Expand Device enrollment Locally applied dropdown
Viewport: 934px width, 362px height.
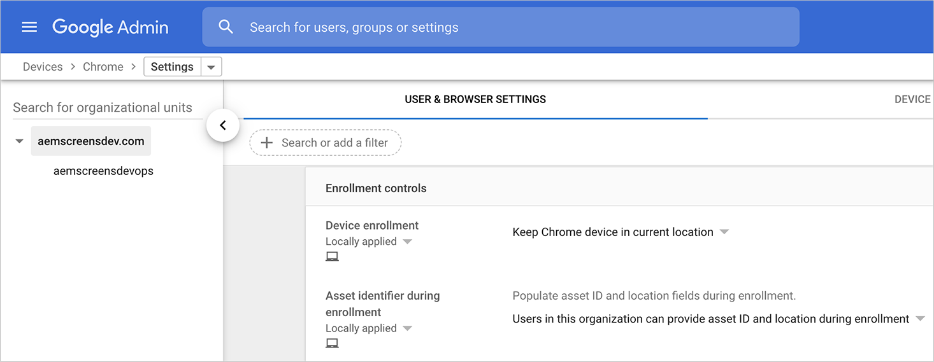pos(408,242)
